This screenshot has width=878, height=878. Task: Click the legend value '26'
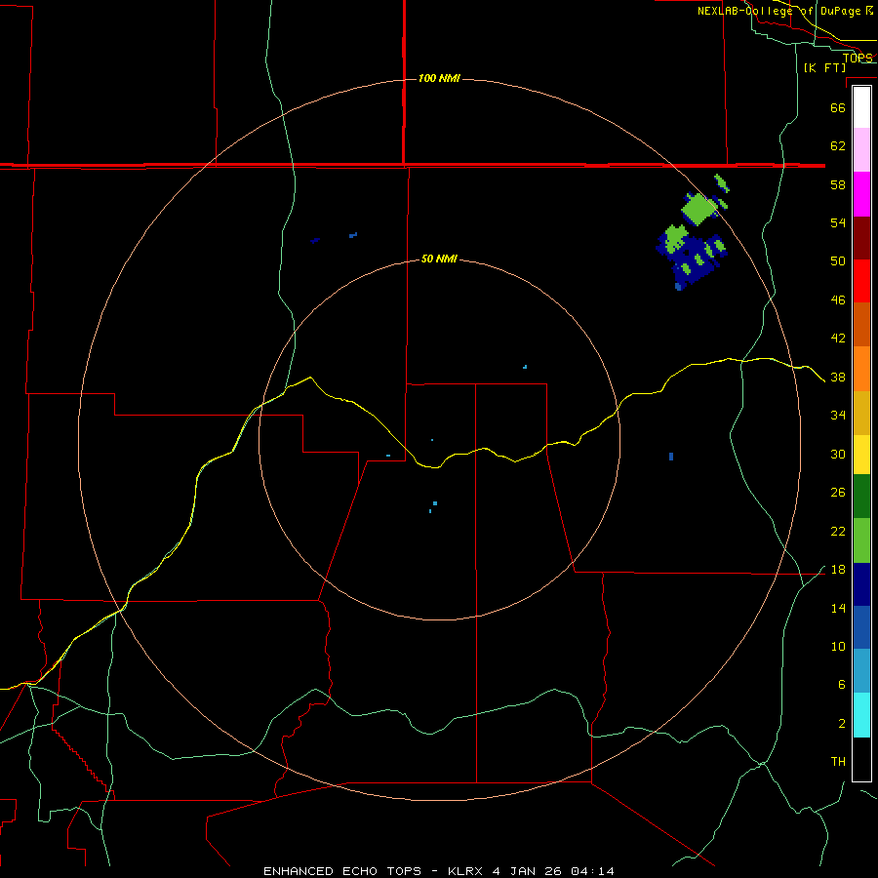coord(838,493)
